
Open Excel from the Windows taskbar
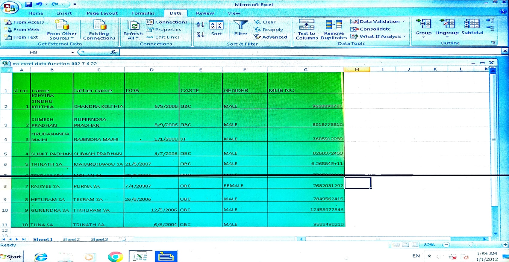coord(140,257)
